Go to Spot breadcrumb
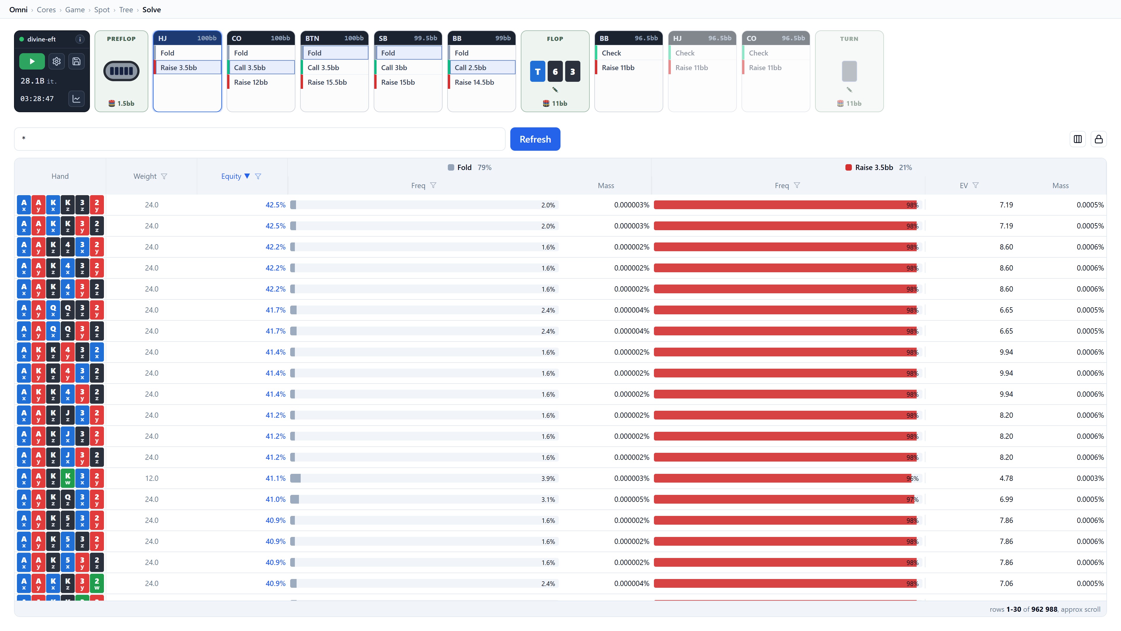 102,10
